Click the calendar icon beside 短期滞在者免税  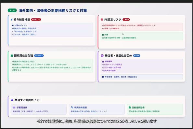point(12,56)
